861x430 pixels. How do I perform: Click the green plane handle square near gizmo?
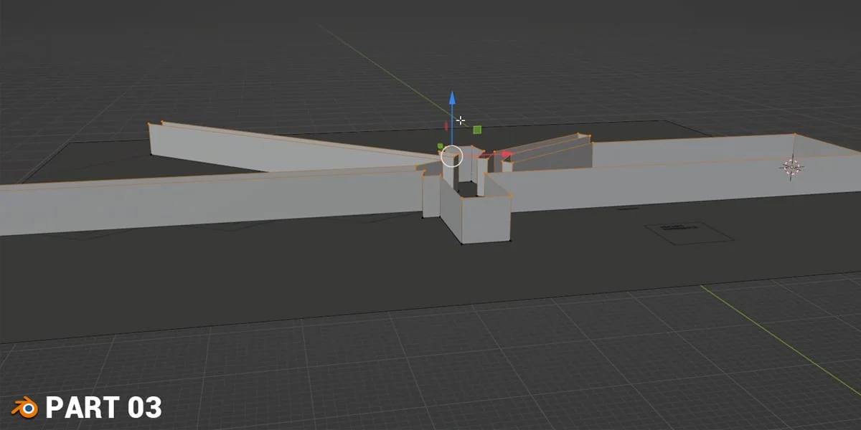coord(477,129)
